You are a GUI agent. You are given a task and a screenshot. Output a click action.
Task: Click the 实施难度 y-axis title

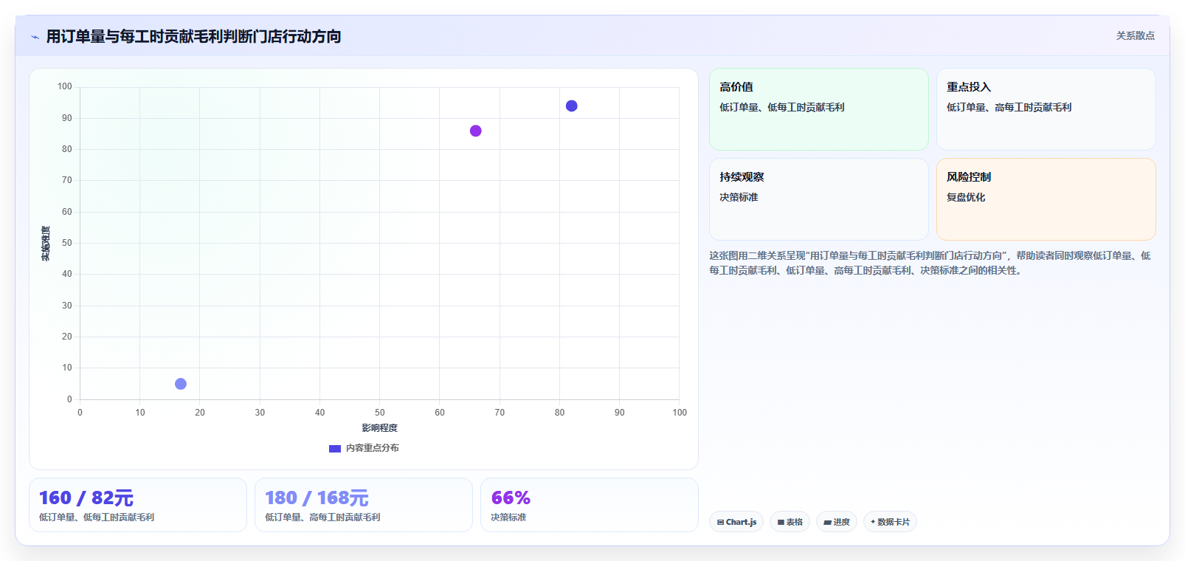pyautogui.click(x=46, y=244)
